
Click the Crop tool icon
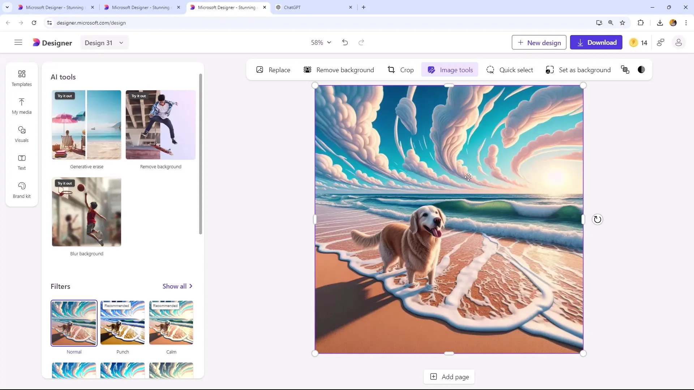[x=391, y=70]
